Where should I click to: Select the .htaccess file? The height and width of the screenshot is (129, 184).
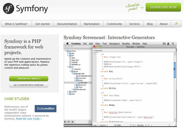(76, 69)
